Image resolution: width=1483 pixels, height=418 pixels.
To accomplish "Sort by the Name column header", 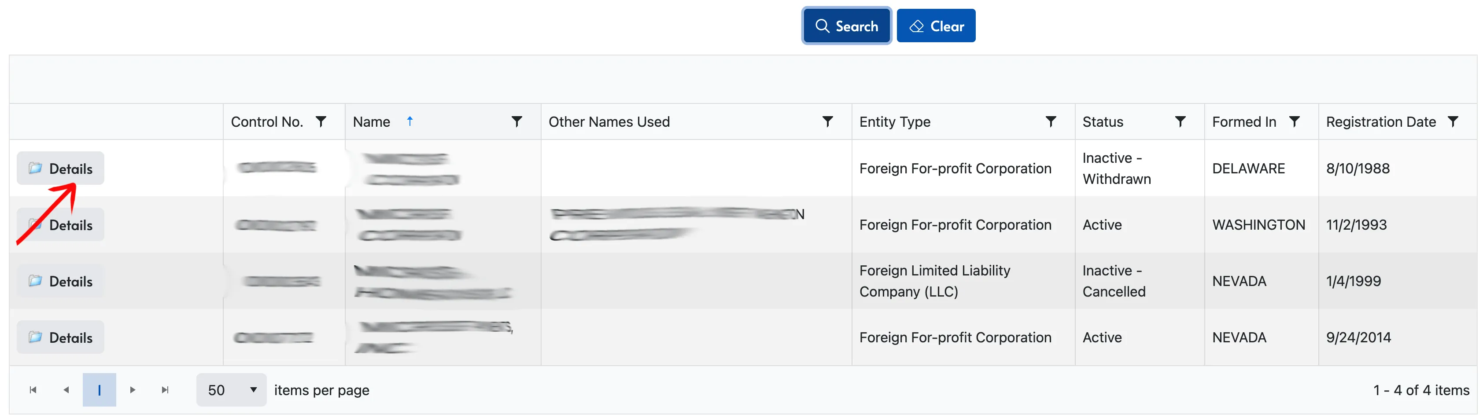I will [x=371, y=122].
